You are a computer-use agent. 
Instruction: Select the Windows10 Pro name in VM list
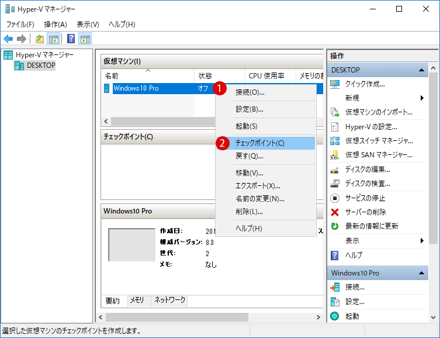coord(136,88)
